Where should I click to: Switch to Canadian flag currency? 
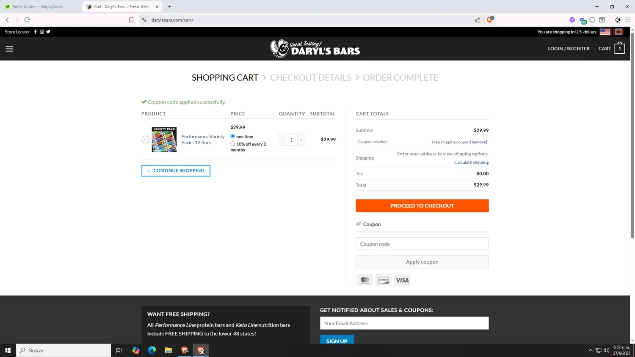click(x=618, y=32)
